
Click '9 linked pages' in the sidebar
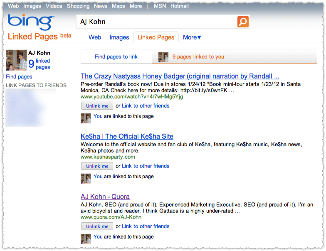(x=39, y=64)
